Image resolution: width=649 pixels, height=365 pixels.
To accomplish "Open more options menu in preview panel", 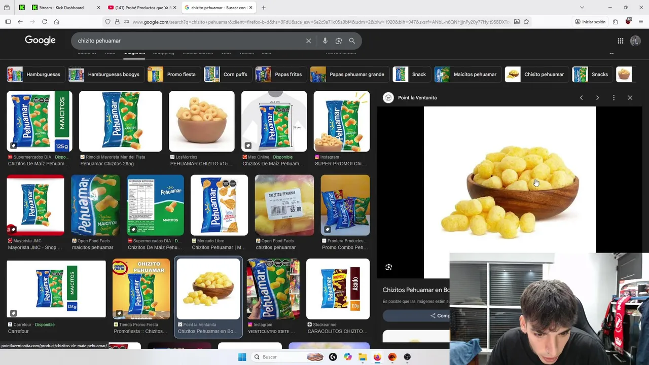I will click(614, 98).
